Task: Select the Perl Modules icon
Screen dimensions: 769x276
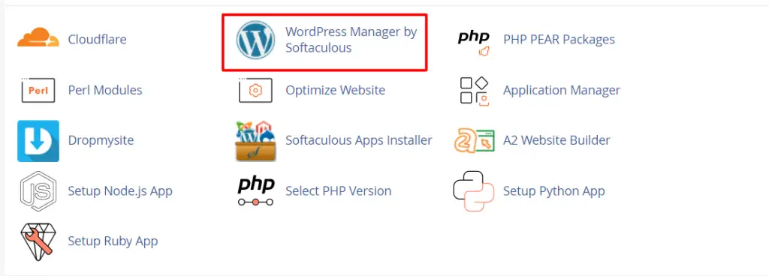Action: pos(38,90)
